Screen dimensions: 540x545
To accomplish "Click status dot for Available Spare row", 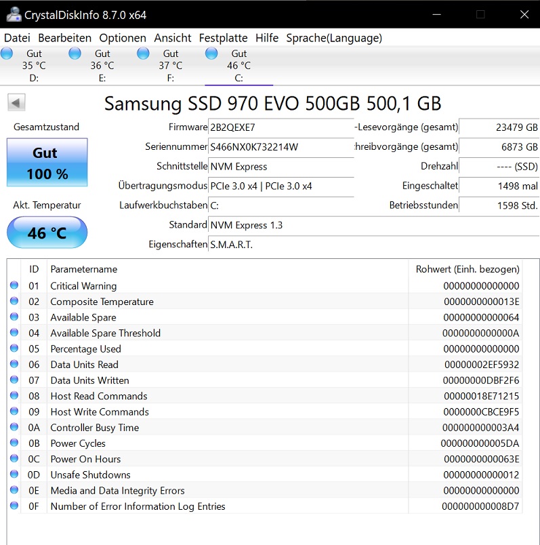I will [x=14, y=317].
